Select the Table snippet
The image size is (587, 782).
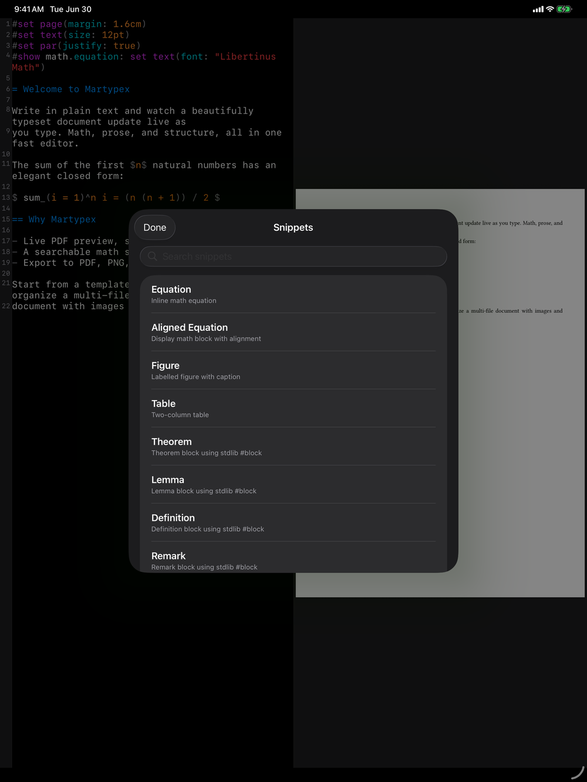[x=293, y=409]
